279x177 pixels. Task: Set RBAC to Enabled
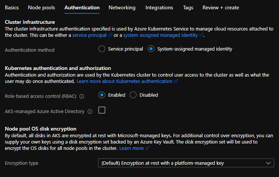(102, 95)
